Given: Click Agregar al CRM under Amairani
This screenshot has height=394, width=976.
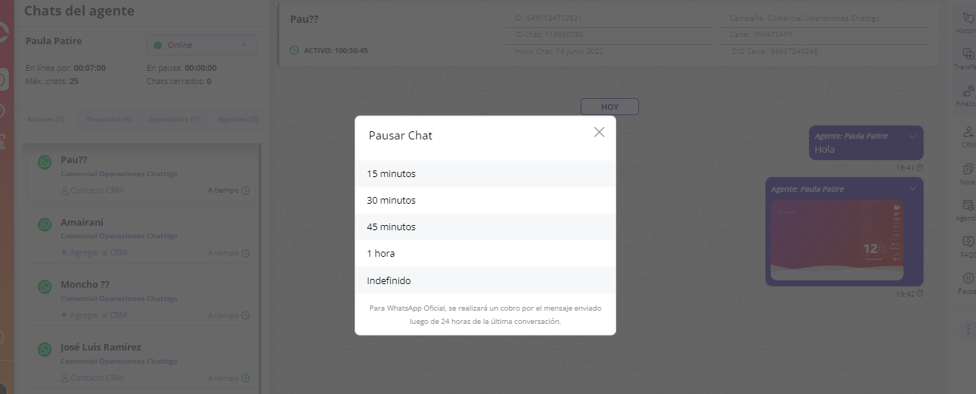Looking at the screenshot, I should click(94, 253).
